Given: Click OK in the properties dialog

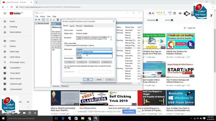Looking at the screenshot, I should pos(88,80).
